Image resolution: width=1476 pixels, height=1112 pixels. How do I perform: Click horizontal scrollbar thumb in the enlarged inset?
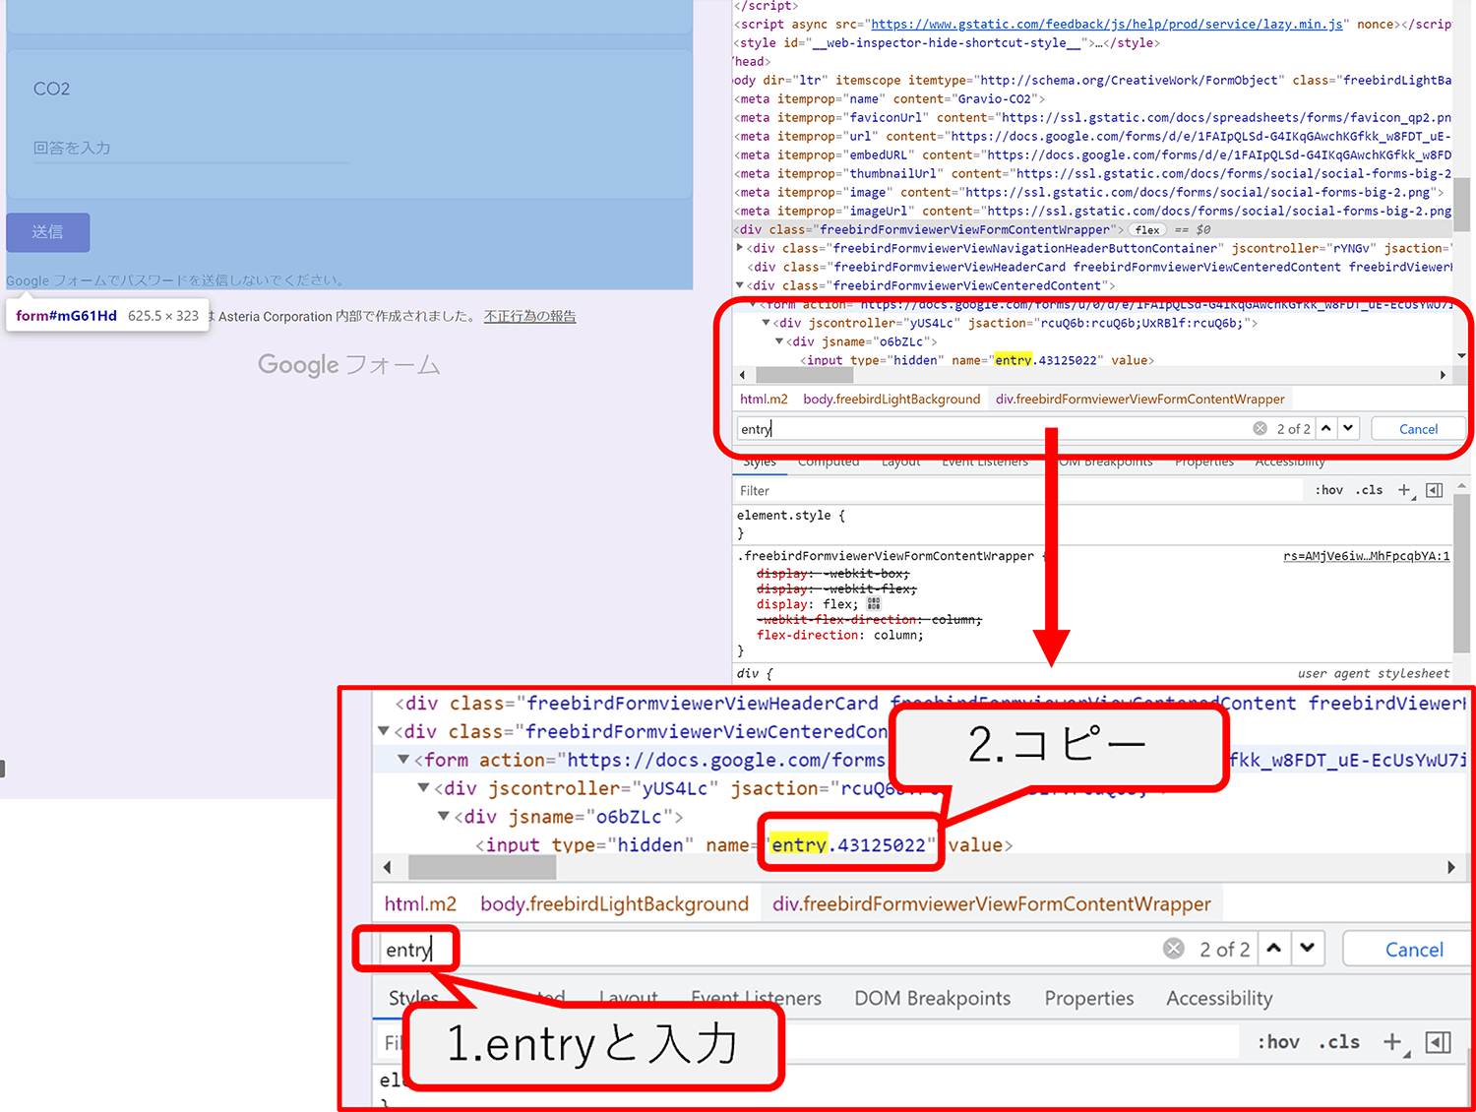(482, 867)
